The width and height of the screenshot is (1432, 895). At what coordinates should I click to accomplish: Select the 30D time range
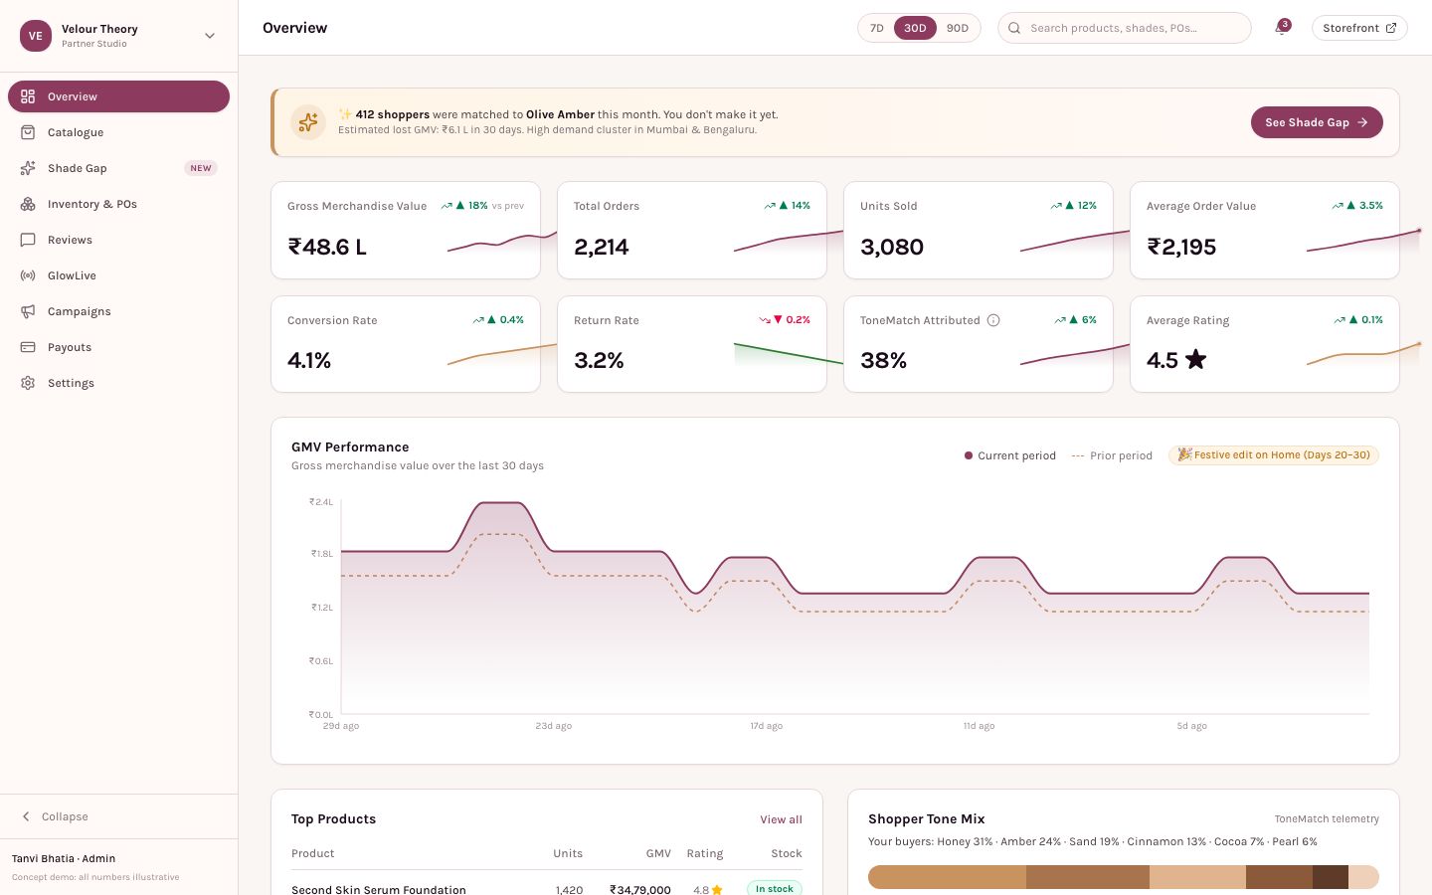click(x=915, y=28)
